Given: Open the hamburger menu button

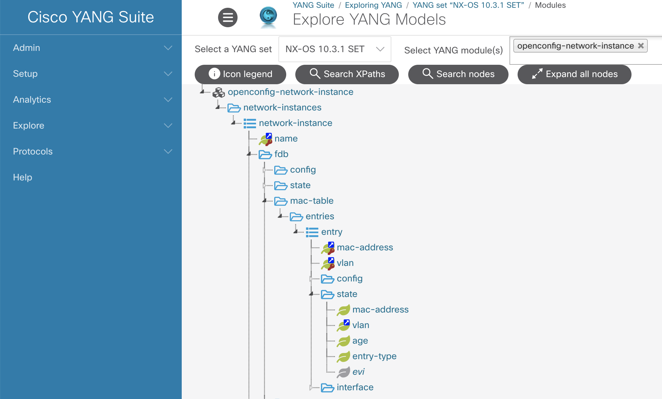Looking at the screenshot, I should pyautogui.click(x=227, y=17).
